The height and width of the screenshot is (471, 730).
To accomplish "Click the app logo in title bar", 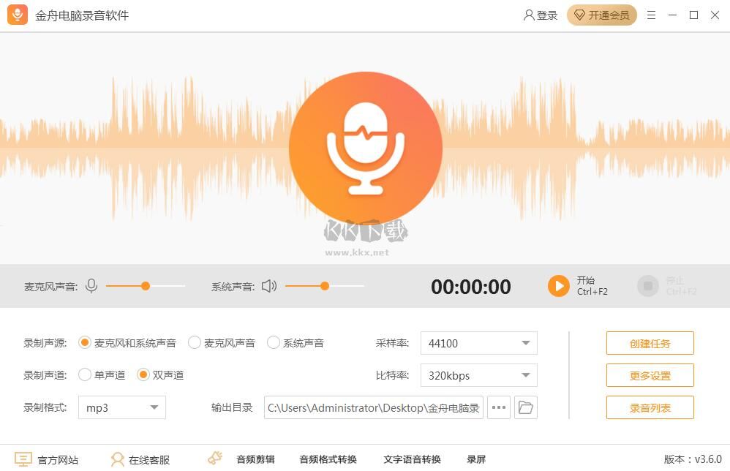I will pyautogui.click(x=16, y=15).
